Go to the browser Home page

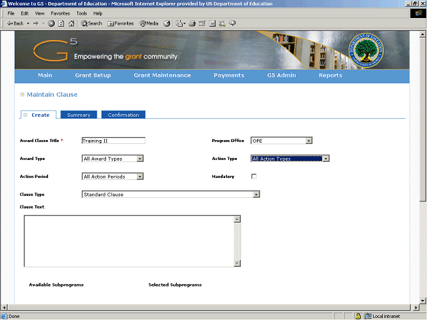71,23
